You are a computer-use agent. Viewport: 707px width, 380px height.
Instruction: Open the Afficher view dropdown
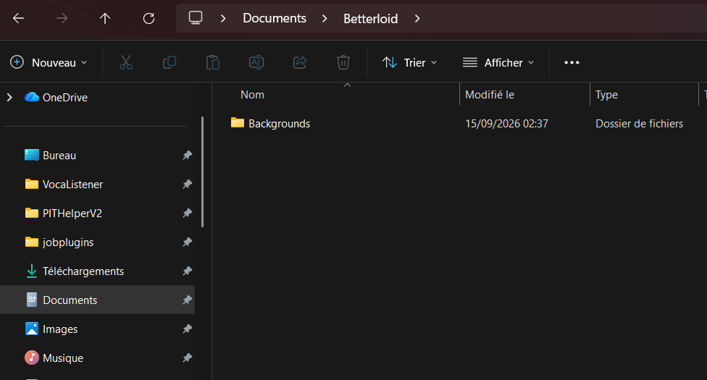click(x=498, y=62)
